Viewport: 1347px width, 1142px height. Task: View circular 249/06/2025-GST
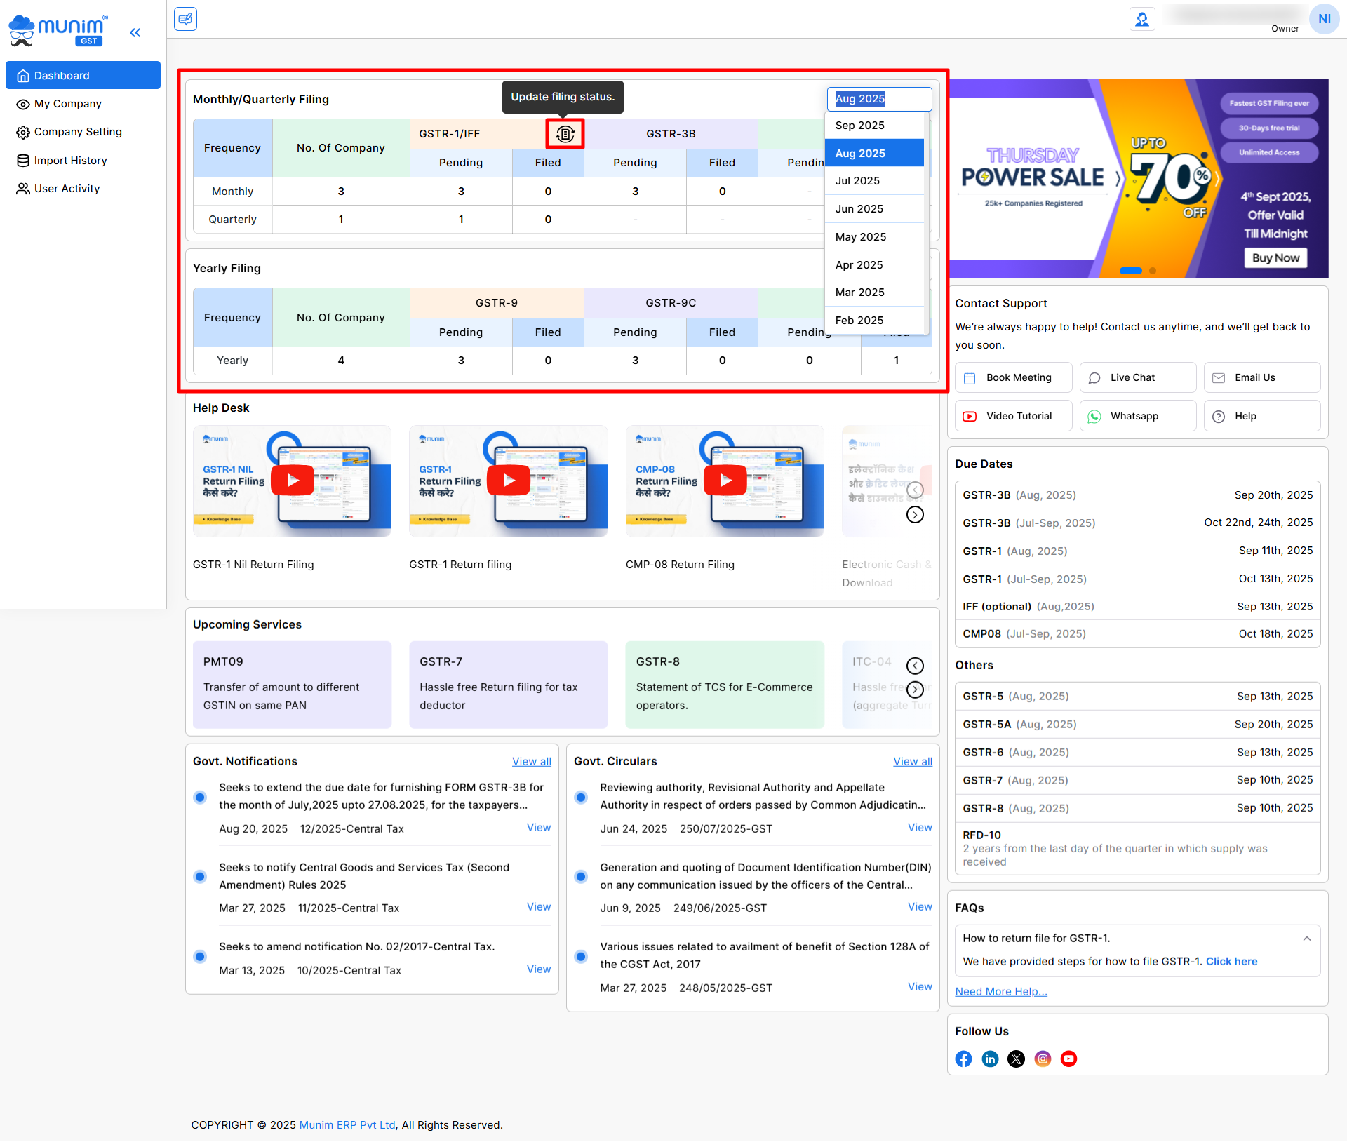919,907
